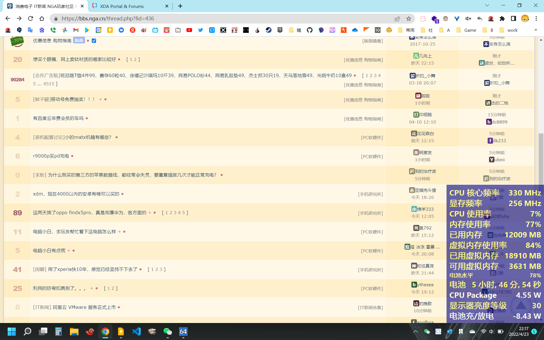544x340 pixels.
Task: Switch to the XDA Portal & Forums tab
Action: pyautogui.click(x=130, y=6)
